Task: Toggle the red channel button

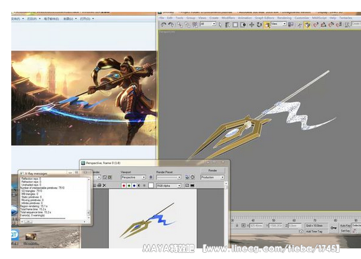Action: click(124, 185)
